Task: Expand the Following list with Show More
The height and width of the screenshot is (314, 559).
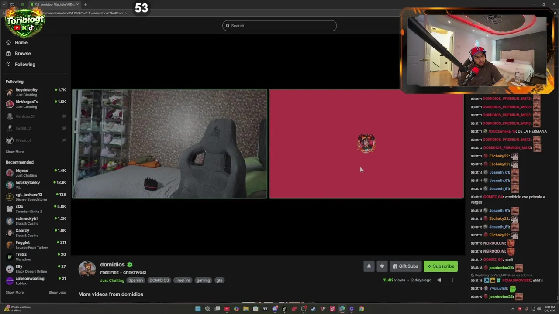Action: (x=14, y=152)
